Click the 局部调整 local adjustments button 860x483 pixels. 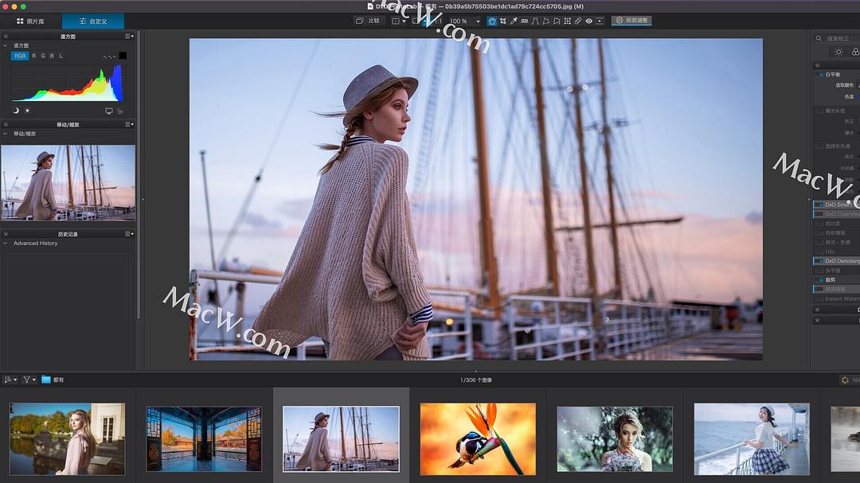point(631,21)
